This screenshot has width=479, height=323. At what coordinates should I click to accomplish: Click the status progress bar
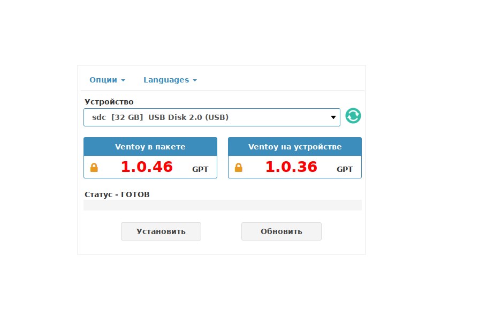(223, 205)
